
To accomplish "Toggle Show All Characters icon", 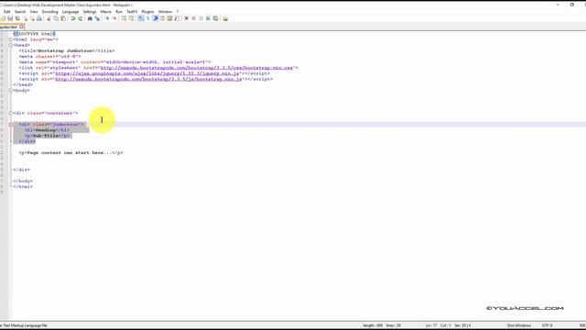I will tap(147, 18).
